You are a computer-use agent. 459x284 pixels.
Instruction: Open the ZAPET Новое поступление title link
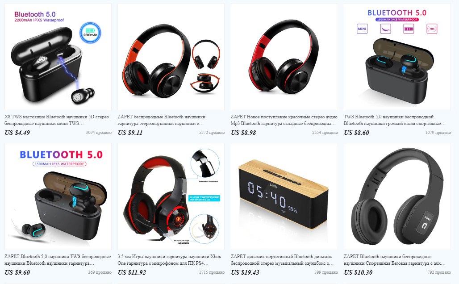point(284,120)
